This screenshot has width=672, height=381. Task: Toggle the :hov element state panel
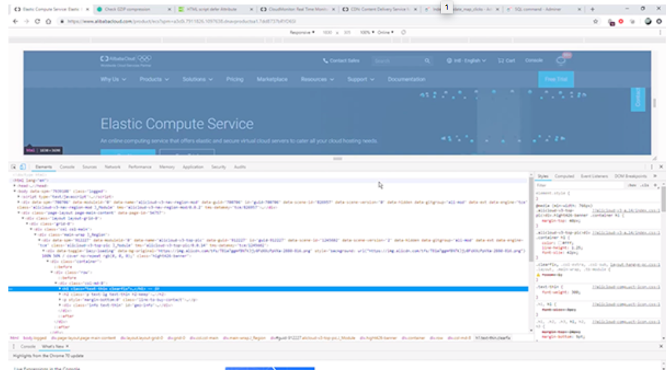pos(631,185)
